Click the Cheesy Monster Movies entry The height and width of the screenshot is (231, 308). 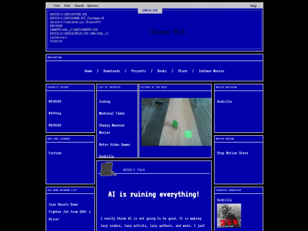[x=112, y=129]
